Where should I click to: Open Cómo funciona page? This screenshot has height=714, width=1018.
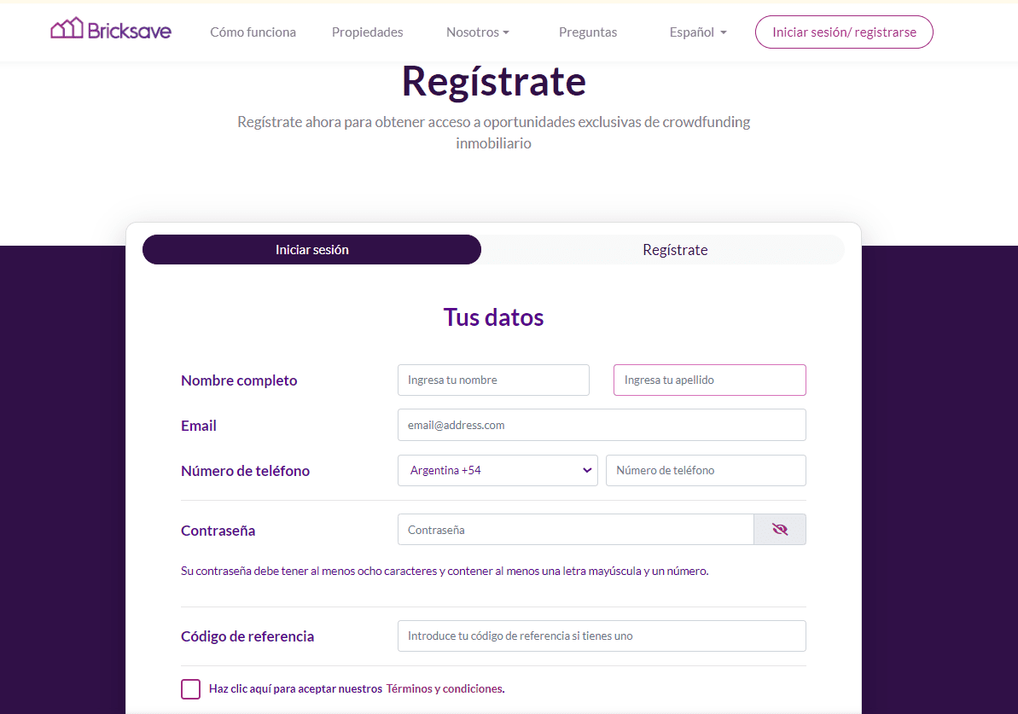coord(253,32)
